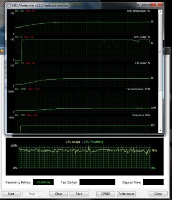Click the GPU temperature current value 59
Viewport: 172px width, 200px height.
pyautogui.click(x=152, y=22)
